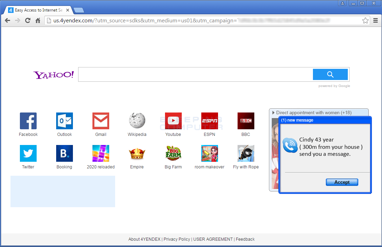Go back with the browser back arrow
This screenshot has height=247, width=382.
8,21
